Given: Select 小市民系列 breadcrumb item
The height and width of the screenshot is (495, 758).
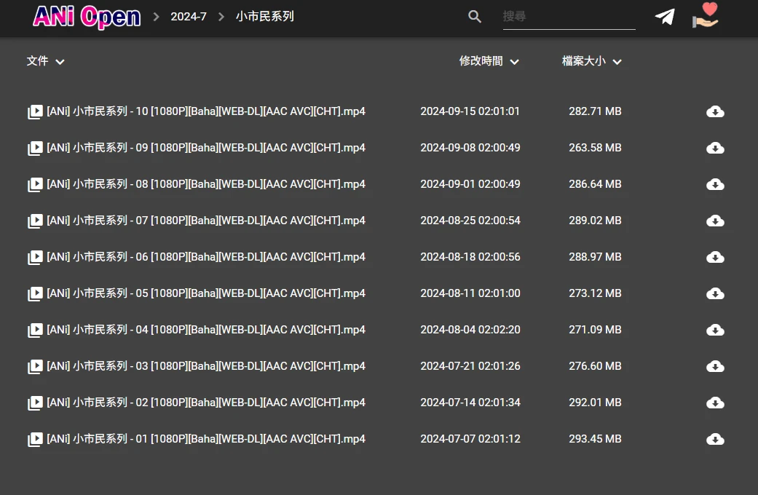Looking at the screenshot, I should (x=265, y=17).
